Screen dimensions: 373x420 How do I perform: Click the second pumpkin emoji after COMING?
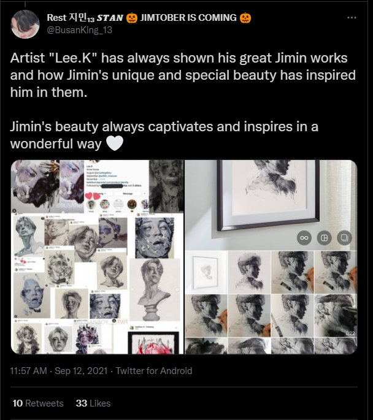(245, 18)
